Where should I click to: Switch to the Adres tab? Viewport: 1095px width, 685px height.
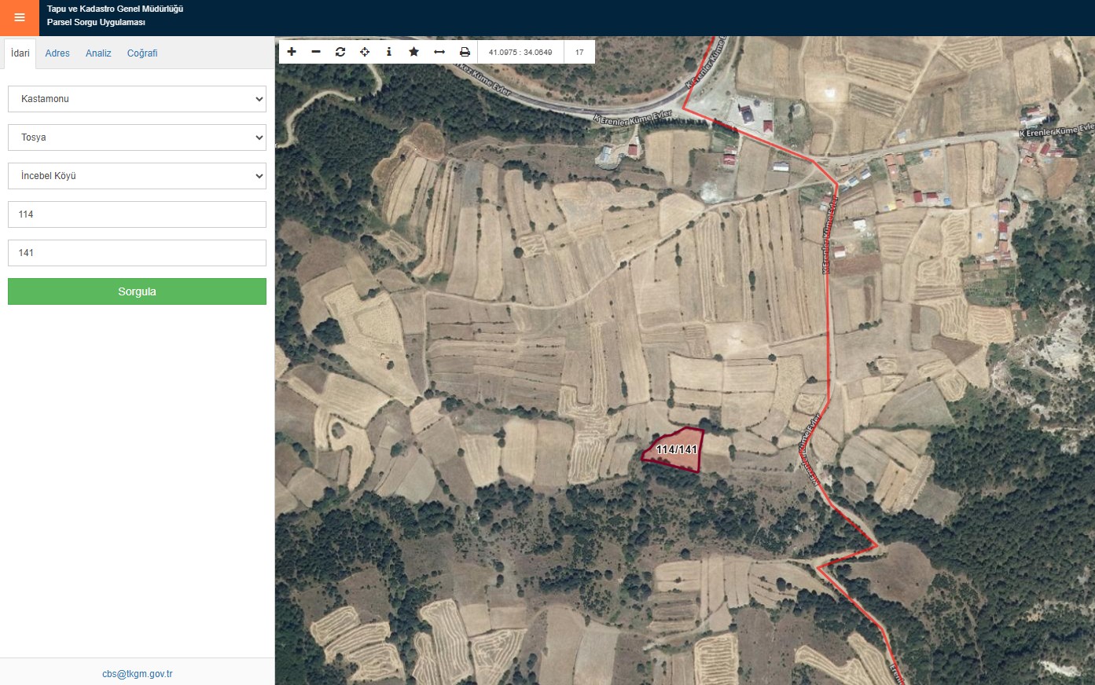[57, 53]
